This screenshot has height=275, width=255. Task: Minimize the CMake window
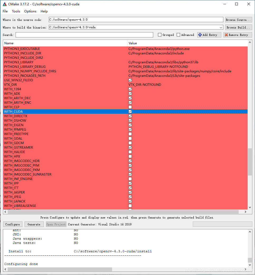click(225, 4)
